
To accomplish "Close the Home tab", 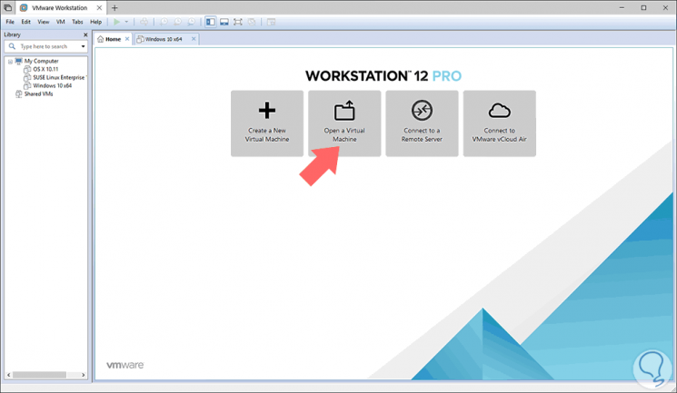I will coord(127,39).
